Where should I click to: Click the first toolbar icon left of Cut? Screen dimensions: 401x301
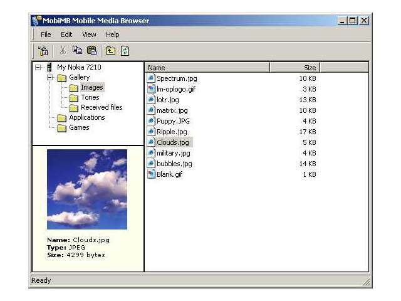[x=43, y=51]
